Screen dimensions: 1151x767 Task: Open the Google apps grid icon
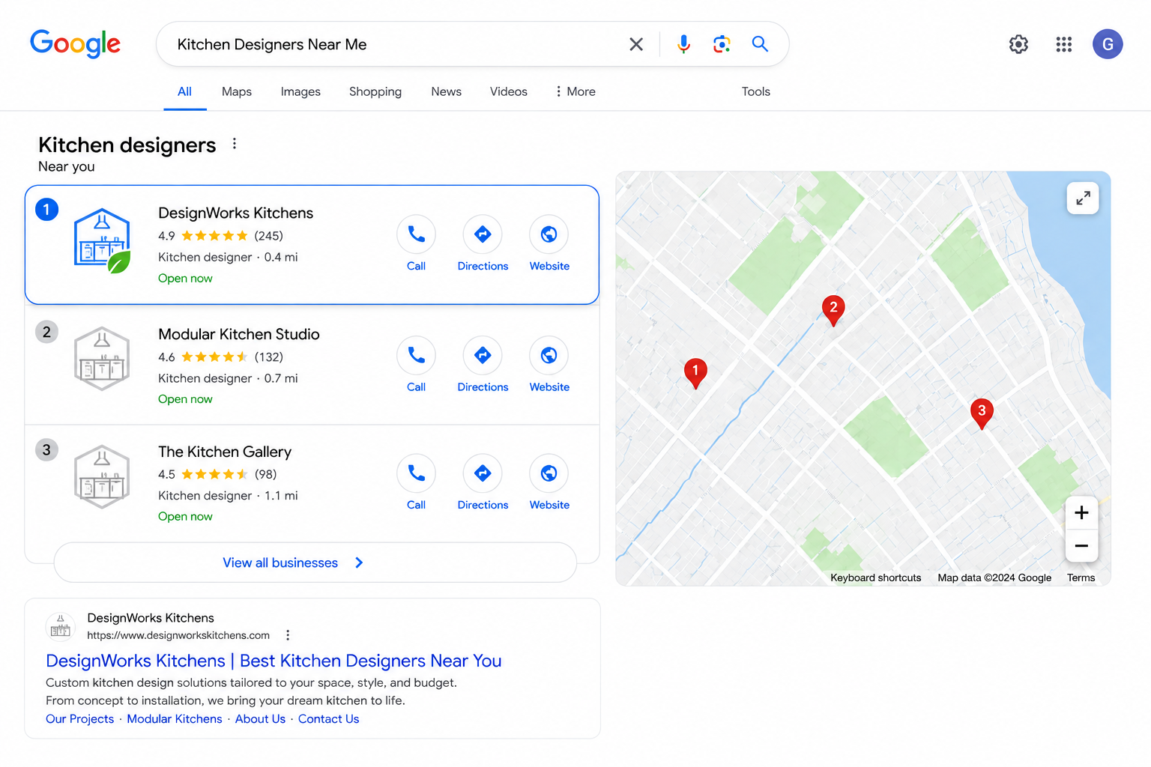pos(1064,44)
